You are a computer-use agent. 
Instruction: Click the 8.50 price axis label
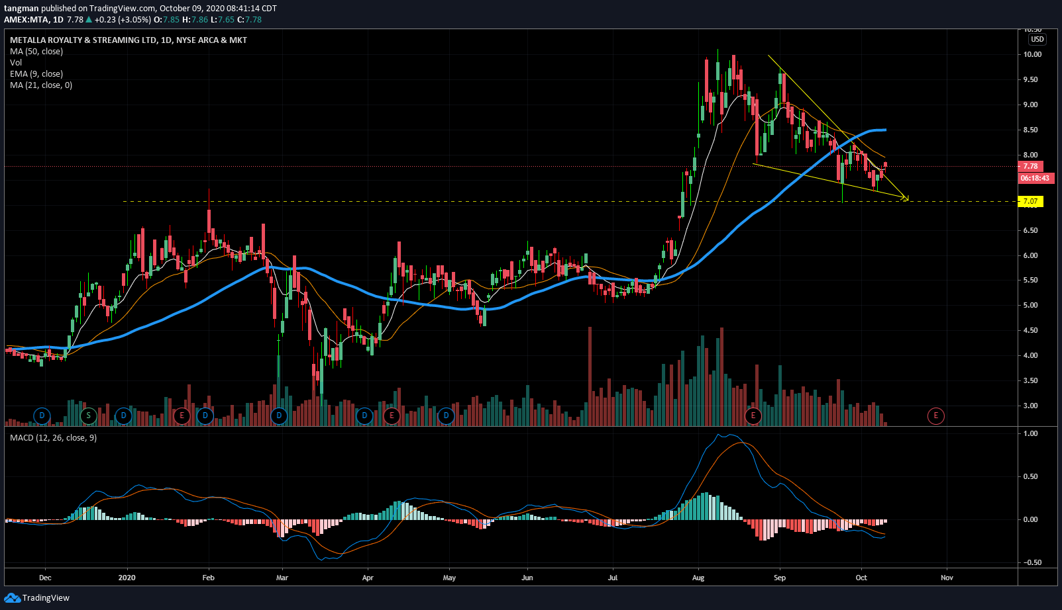point(1030,130)
